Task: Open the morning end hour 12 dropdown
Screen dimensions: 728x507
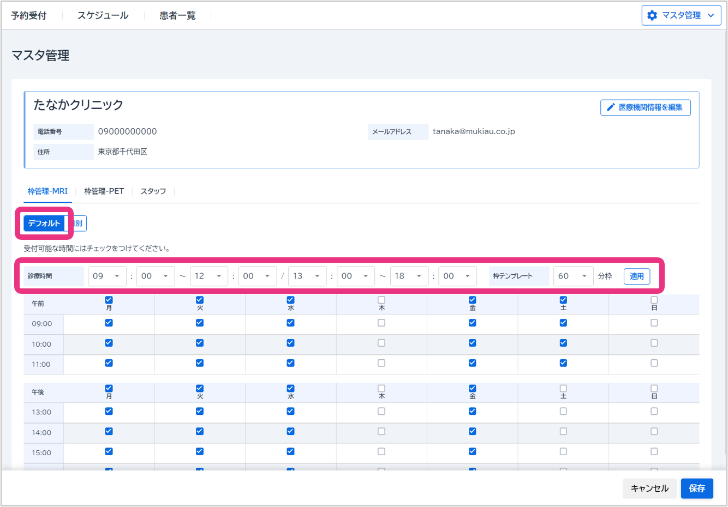Action: pyautogui.click(x=208, y=276)
